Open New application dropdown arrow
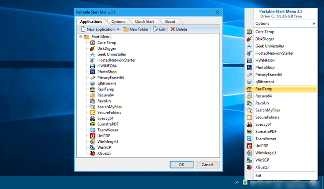 pos(118,29)
